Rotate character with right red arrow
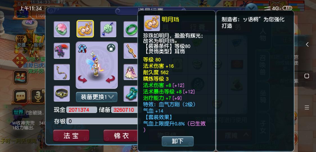The height and width of the screenshot is (152, 316). pyautogui.click(x=110, y=79)
